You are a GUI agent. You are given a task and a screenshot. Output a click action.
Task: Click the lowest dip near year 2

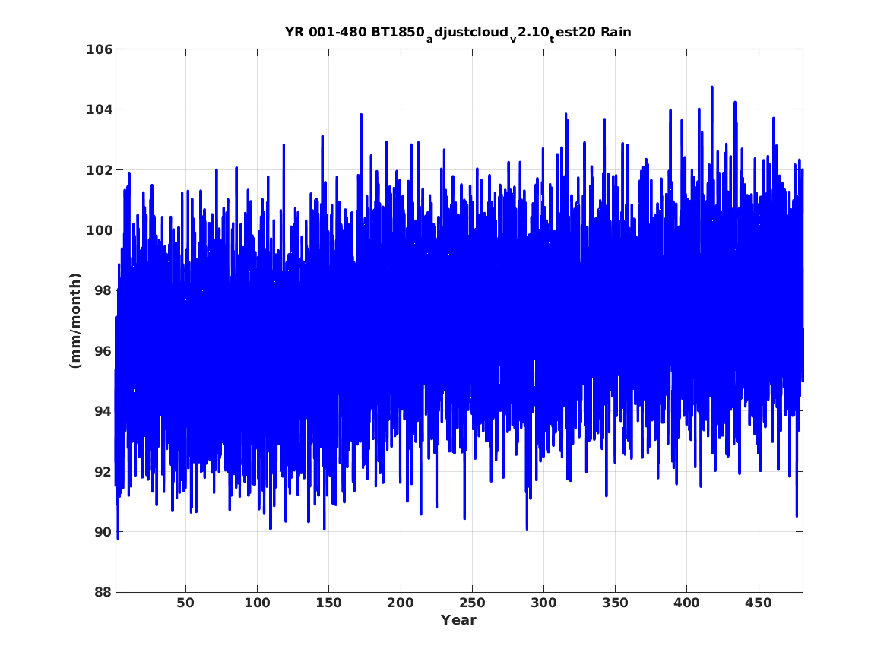(118, 538)
